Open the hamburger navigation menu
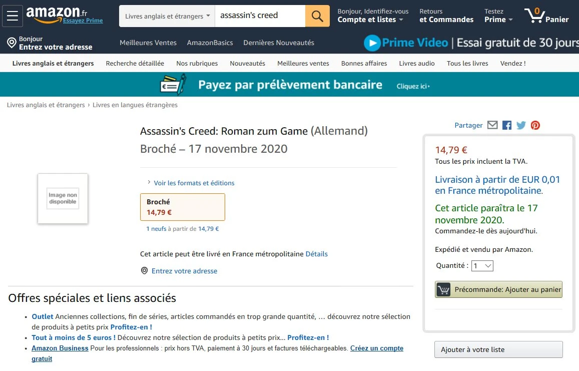 tap(12, 16)
